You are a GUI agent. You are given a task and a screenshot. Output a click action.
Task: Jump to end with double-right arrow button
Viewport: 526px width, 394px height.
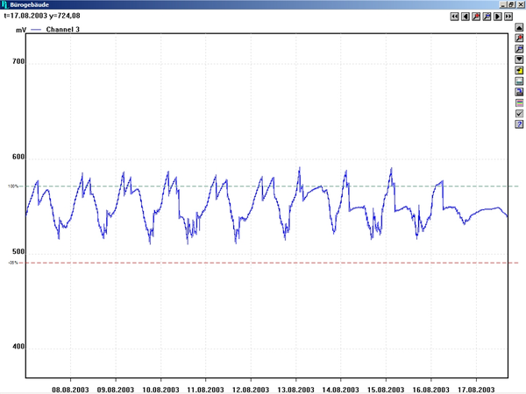pos(508,16)
